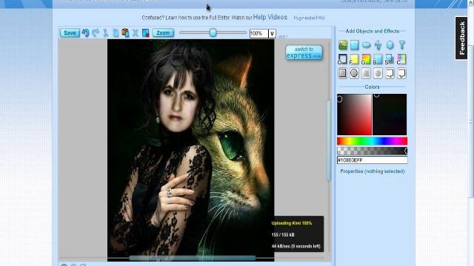The height and width of the screenshot is (266, 474).
Task: Add the last speech bubble callout
Action: pos(401,73)
